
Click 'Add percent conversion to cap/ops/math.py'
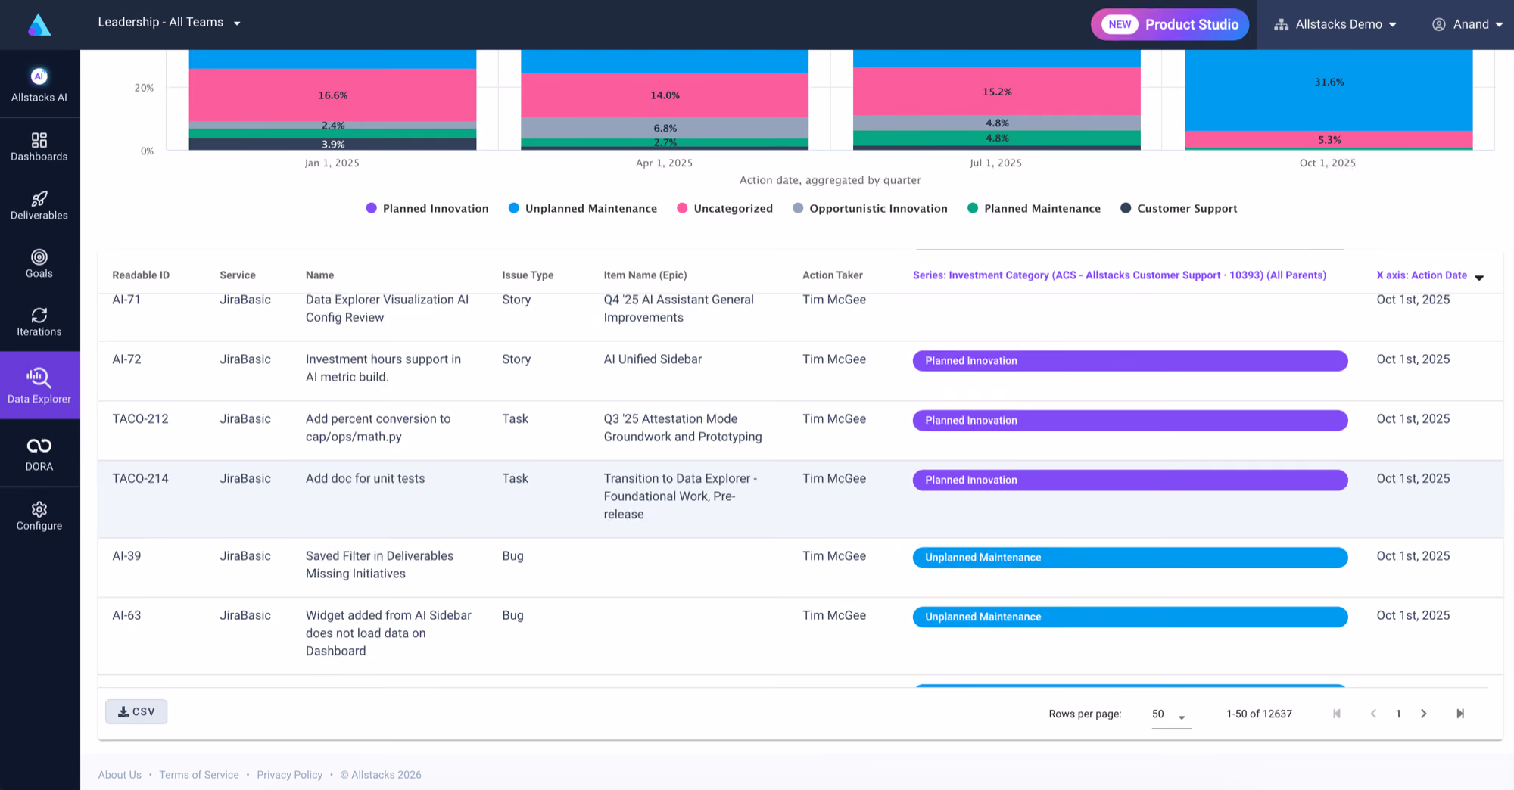378,428
